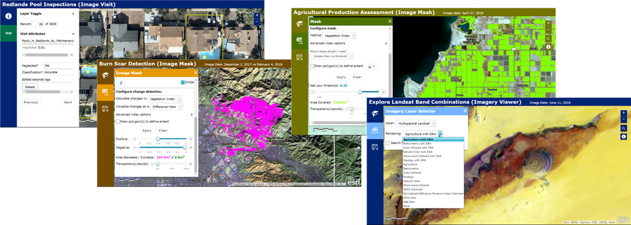Click Apply in the Image Mask panel
The height and width of the screenshot is (225, 631).
(x=147, y=130)
